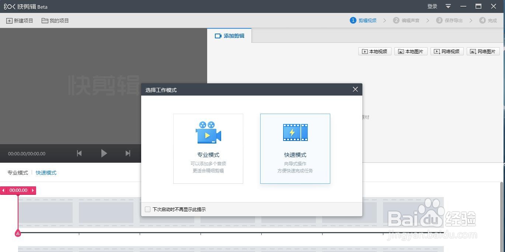
Task: Choose 快速模式 card in the dialog
Action: click(x=295, y=149)
